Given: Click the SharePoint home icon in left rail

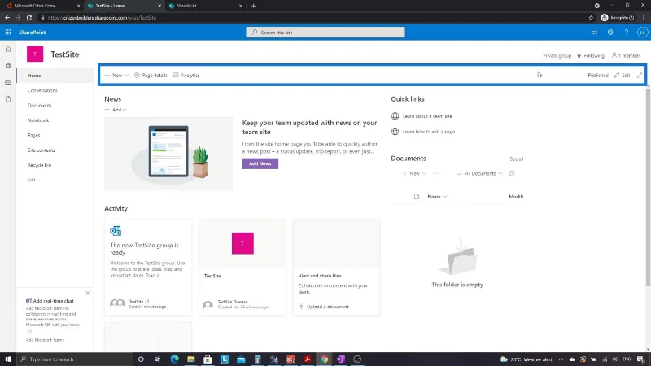Looking at the screenshot, I should 8,50.
